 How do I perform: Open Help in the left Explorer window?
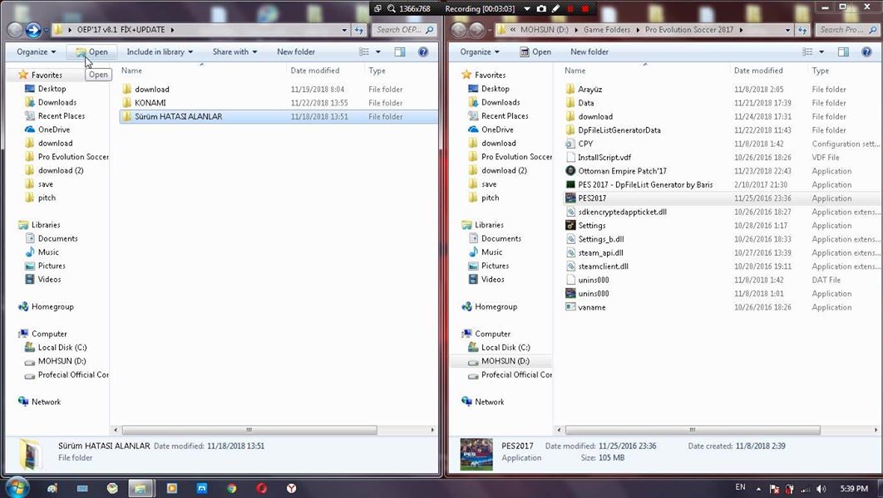click(x=423, y=51)
